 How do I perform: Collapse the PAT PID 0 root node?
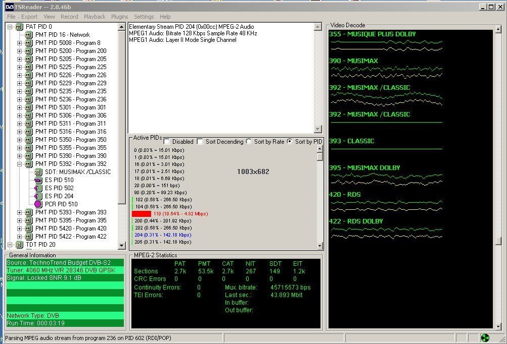(10, 27)
